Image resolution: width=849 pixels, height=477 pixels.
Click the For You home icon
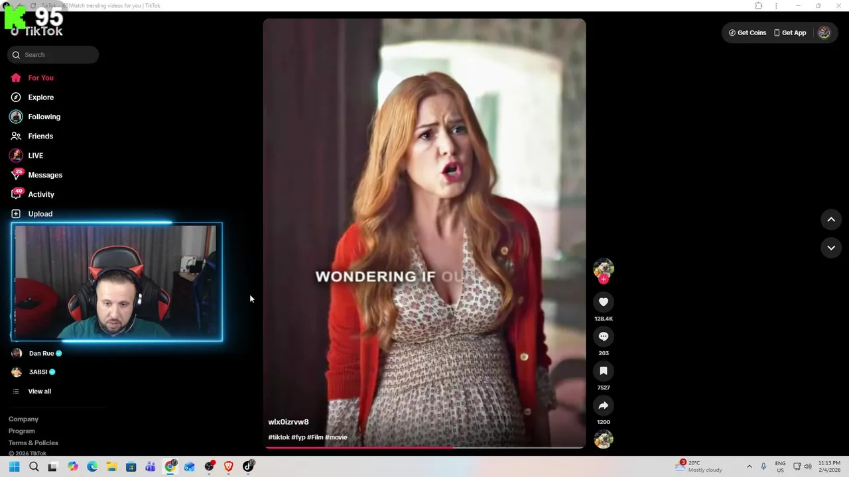click(16, 78)
